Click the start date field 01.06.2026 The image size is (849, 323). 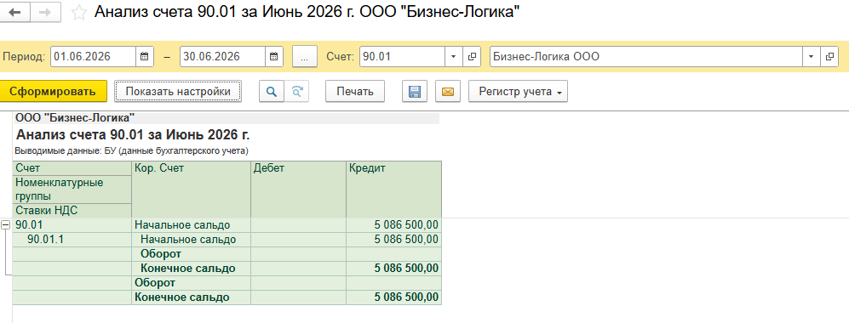(x=93, y=56)
